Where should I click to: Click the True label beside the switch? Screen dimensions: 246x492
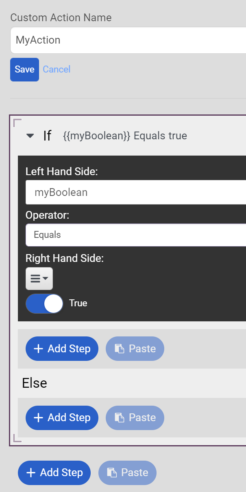point(78,303)
